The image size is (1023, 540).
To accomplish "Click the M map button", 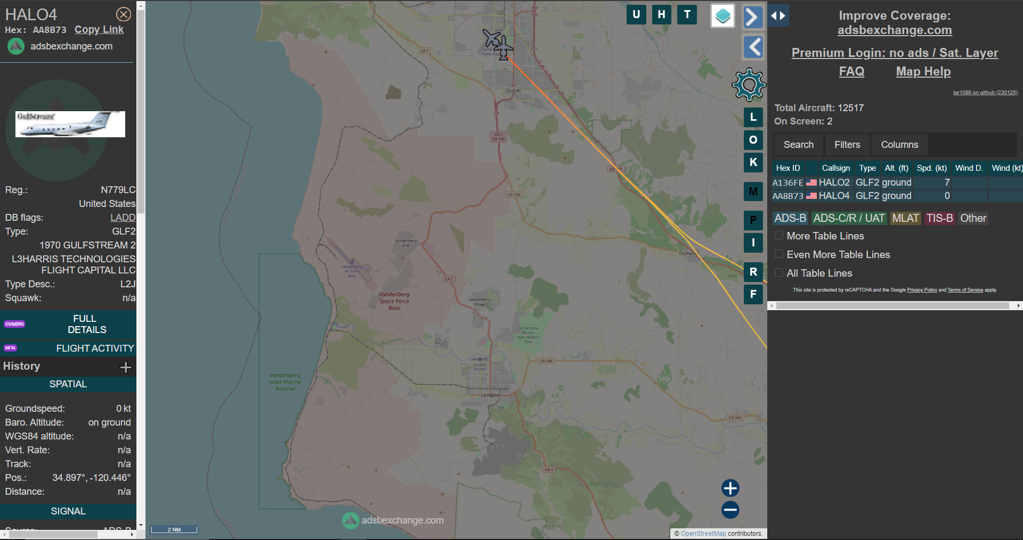I will tap(753, 192).
